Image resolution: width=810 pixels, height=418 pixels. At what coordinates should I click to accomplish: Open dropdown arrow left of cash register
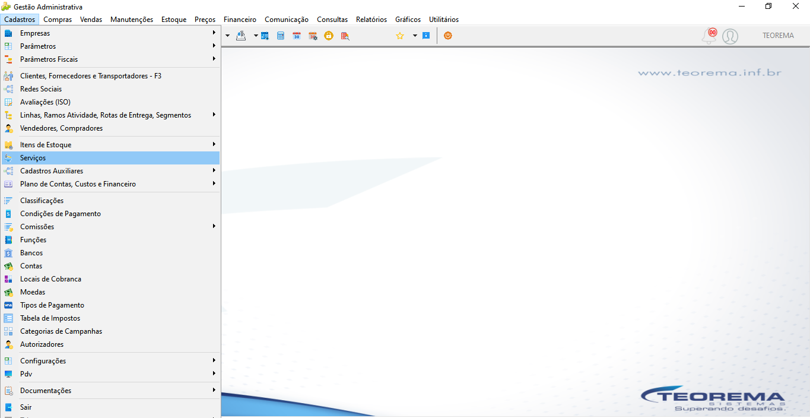click(227, 36)
